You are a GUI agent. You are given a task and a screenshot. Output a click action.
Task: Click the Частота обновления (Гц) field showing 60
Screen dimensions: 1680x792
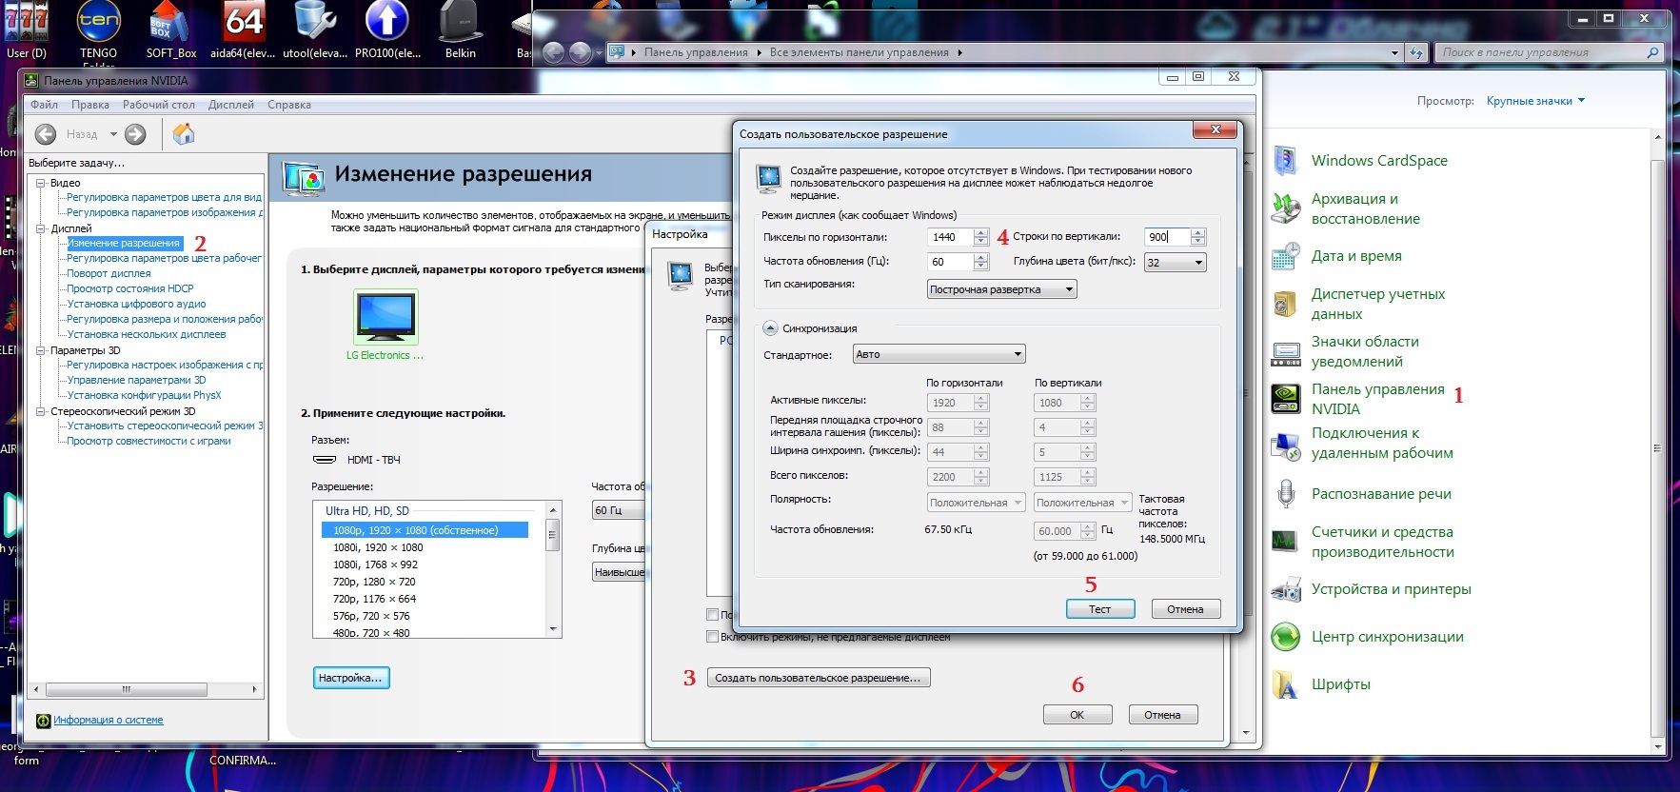[951, 262]
